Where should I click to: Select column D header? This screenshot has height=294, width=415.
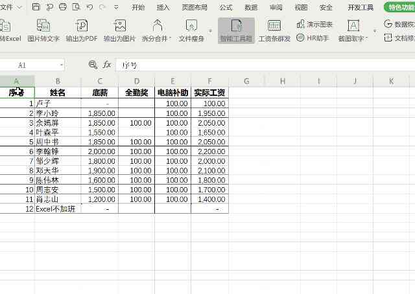tap(137, 81)
